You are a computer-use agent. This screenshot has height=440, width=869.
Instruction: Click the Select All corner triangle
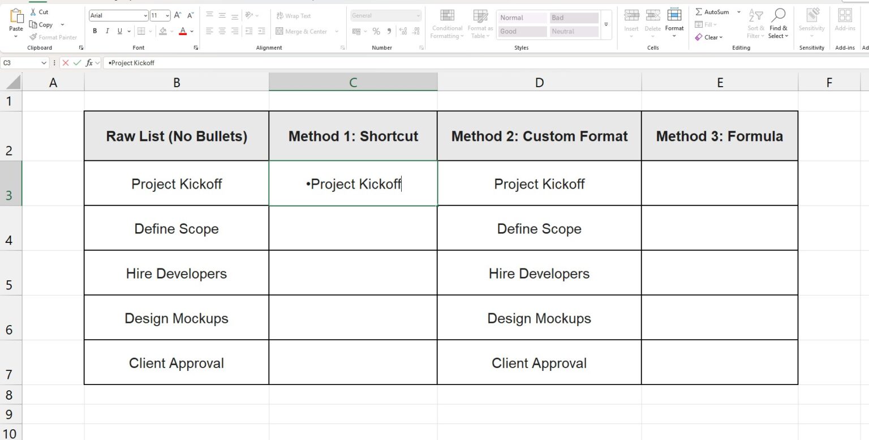(12, 82)
